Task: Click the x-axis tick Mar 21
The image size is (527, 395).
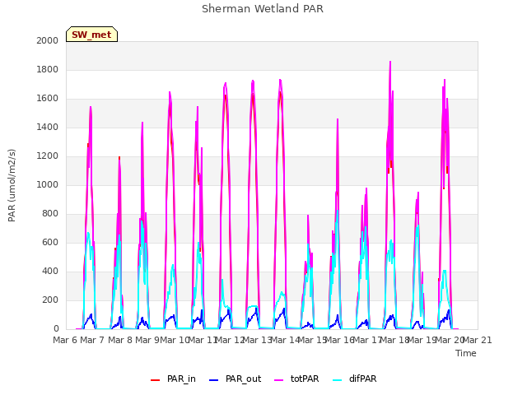Action: pyautogui.click(x=478, y=340)
